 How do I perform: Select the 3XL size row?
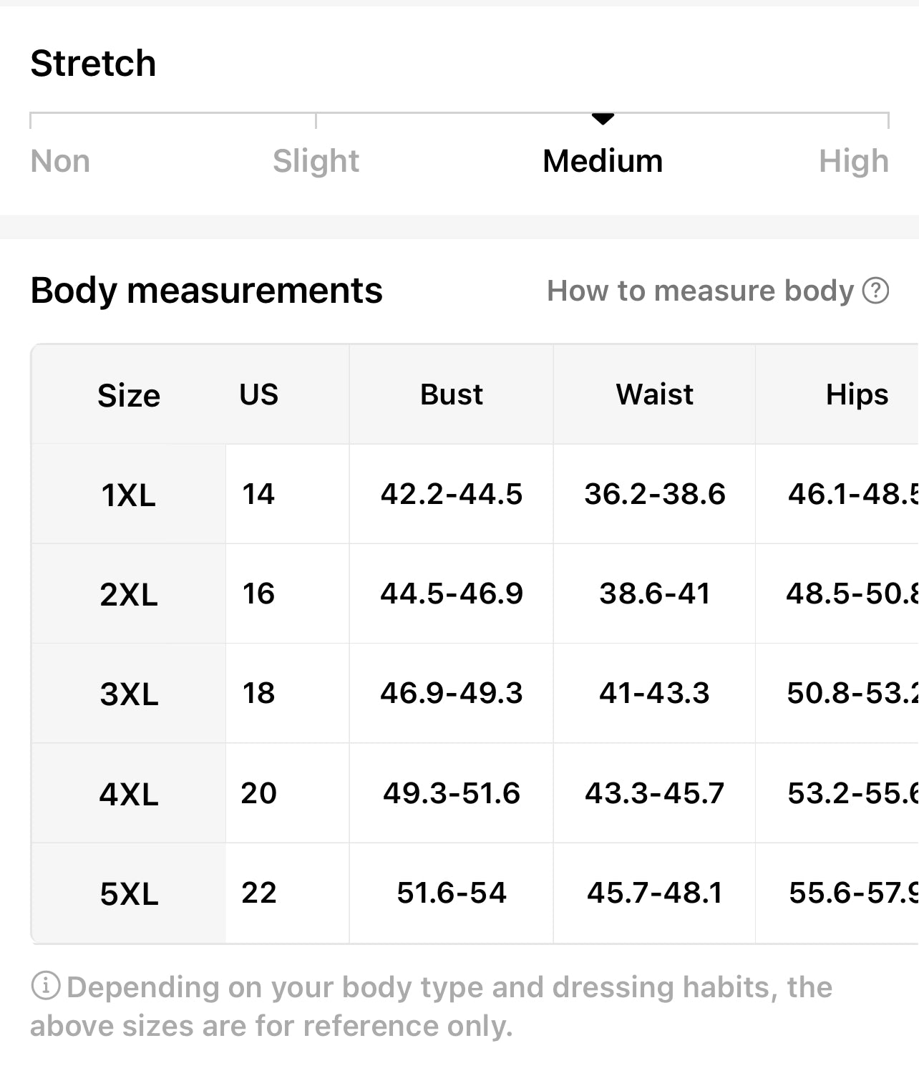[129, 694]
